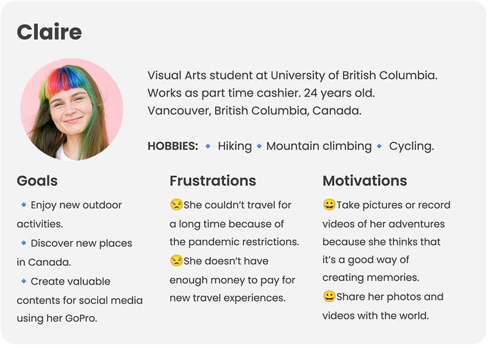Click the unamused emoji before She couldn't travel
Image resolution: width=488 pixels, height=348 pixels.
click(176, 205)
